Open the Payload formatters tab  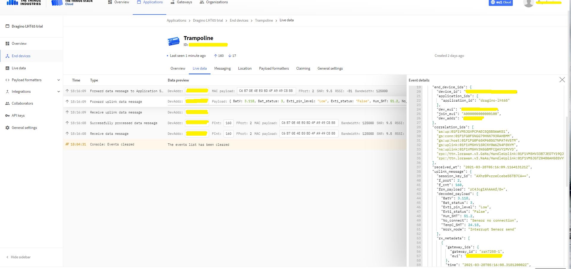pyautogui.click(x=273, y=68)
